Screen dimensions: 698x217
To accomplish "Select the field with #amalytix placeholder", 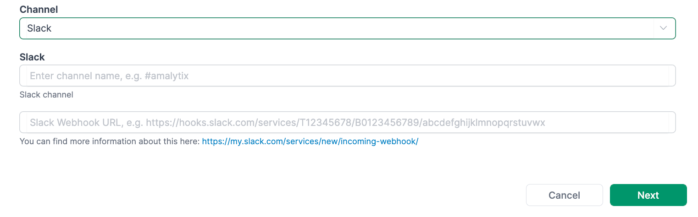I will pos(347,76).
